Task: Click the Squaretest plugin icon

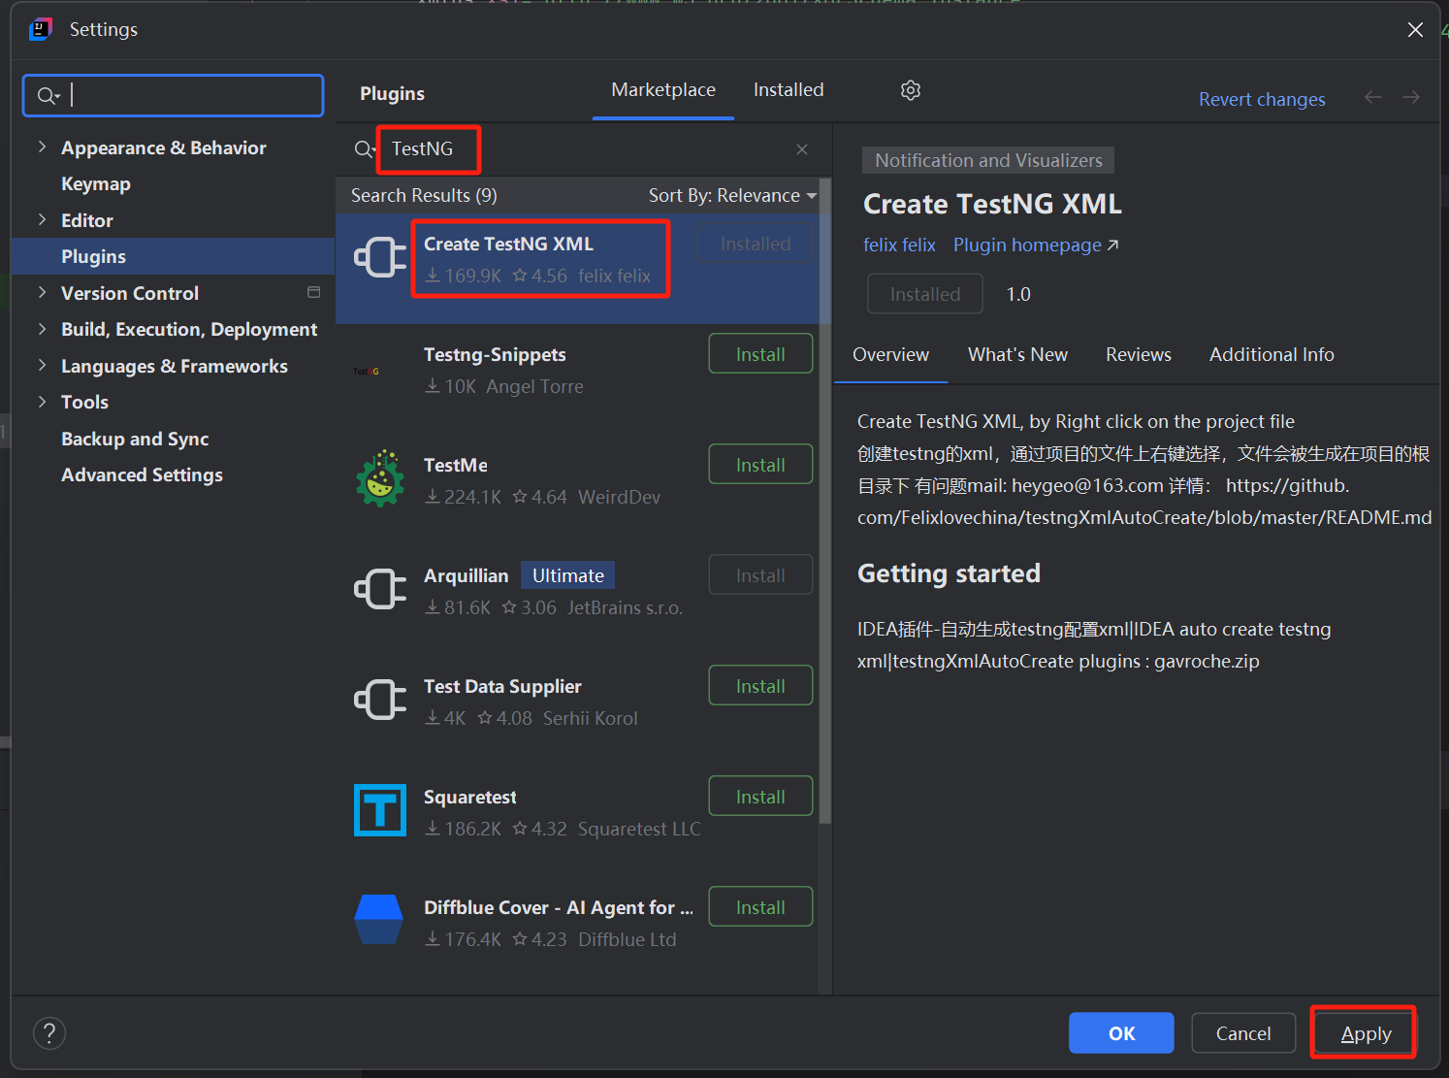Action: coord(380,810)
